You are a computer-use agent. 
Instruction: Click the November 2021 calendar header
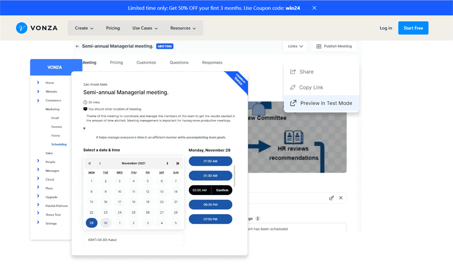click(x=134, y=163)
